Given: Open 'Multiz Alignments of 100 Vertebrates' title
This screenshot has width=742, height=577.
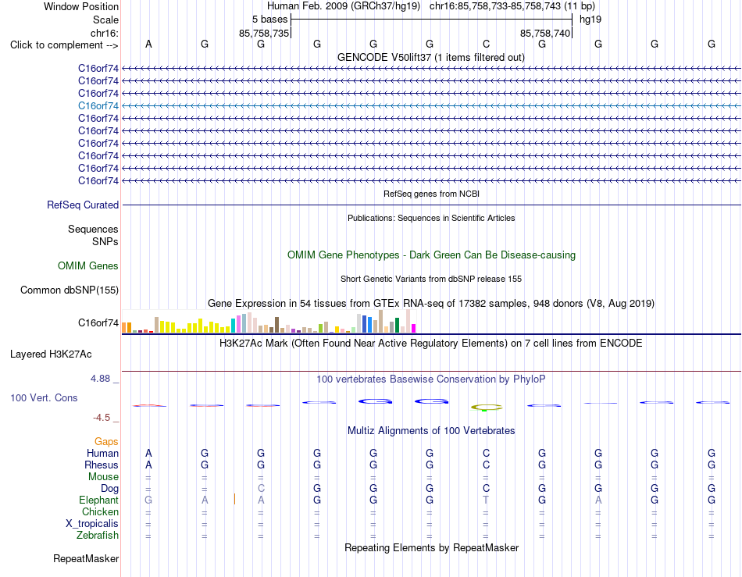Looking at the screenshot, I should (x=431, y=431).
